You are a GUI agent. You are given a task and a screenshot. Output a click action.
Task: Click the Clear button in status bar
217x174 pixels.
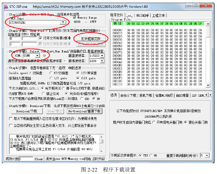(x=38, y=159)
